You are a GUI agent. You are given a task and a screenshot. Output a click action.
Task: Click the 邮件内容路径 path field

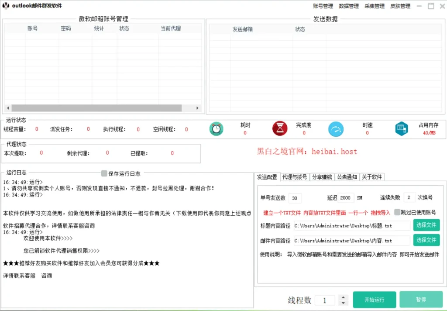[352, 241]
